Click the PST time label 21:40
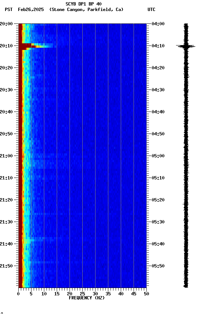 pyautogui.click(x=6, y=244)
